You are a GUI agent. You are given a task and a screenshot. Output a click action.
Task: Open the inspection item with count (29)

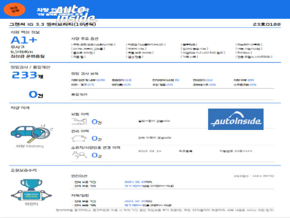click(244, 80)
